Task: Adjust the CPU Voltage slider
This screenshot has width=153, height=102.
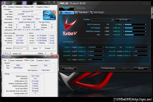Action: click(135, 28)
